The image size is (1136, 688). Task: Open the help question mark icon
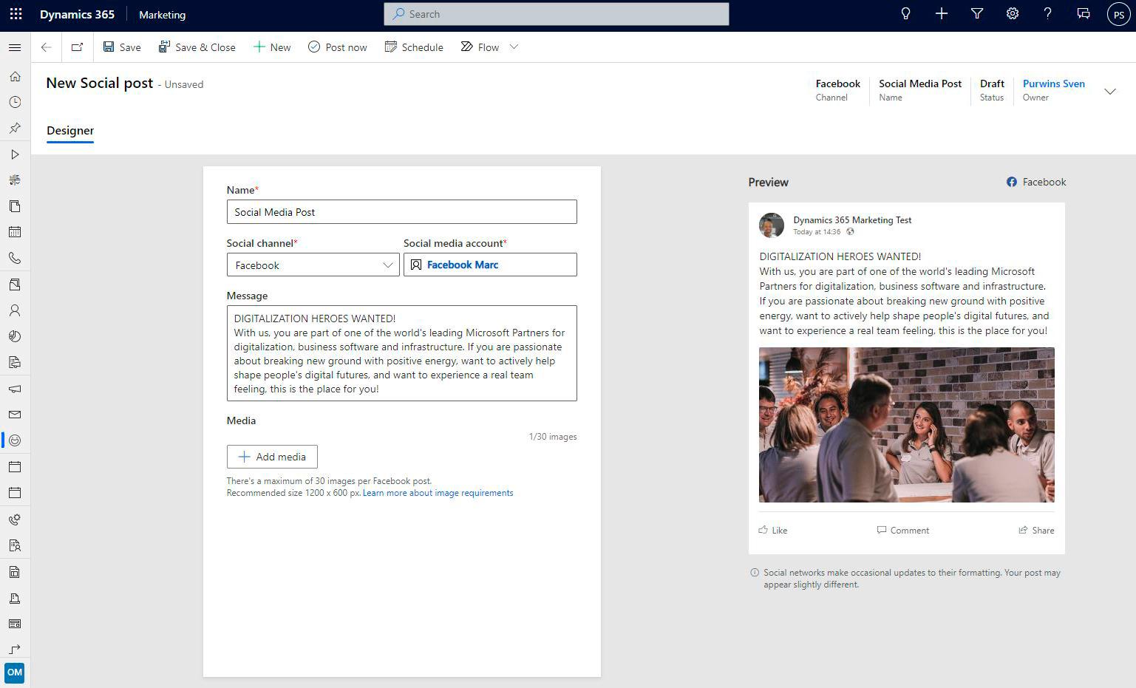(x=1047, y=13)
